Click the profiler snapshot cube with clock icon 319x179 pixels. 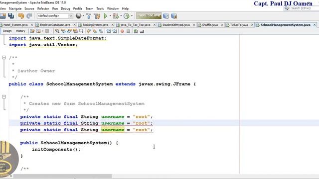tap(166, 16)
